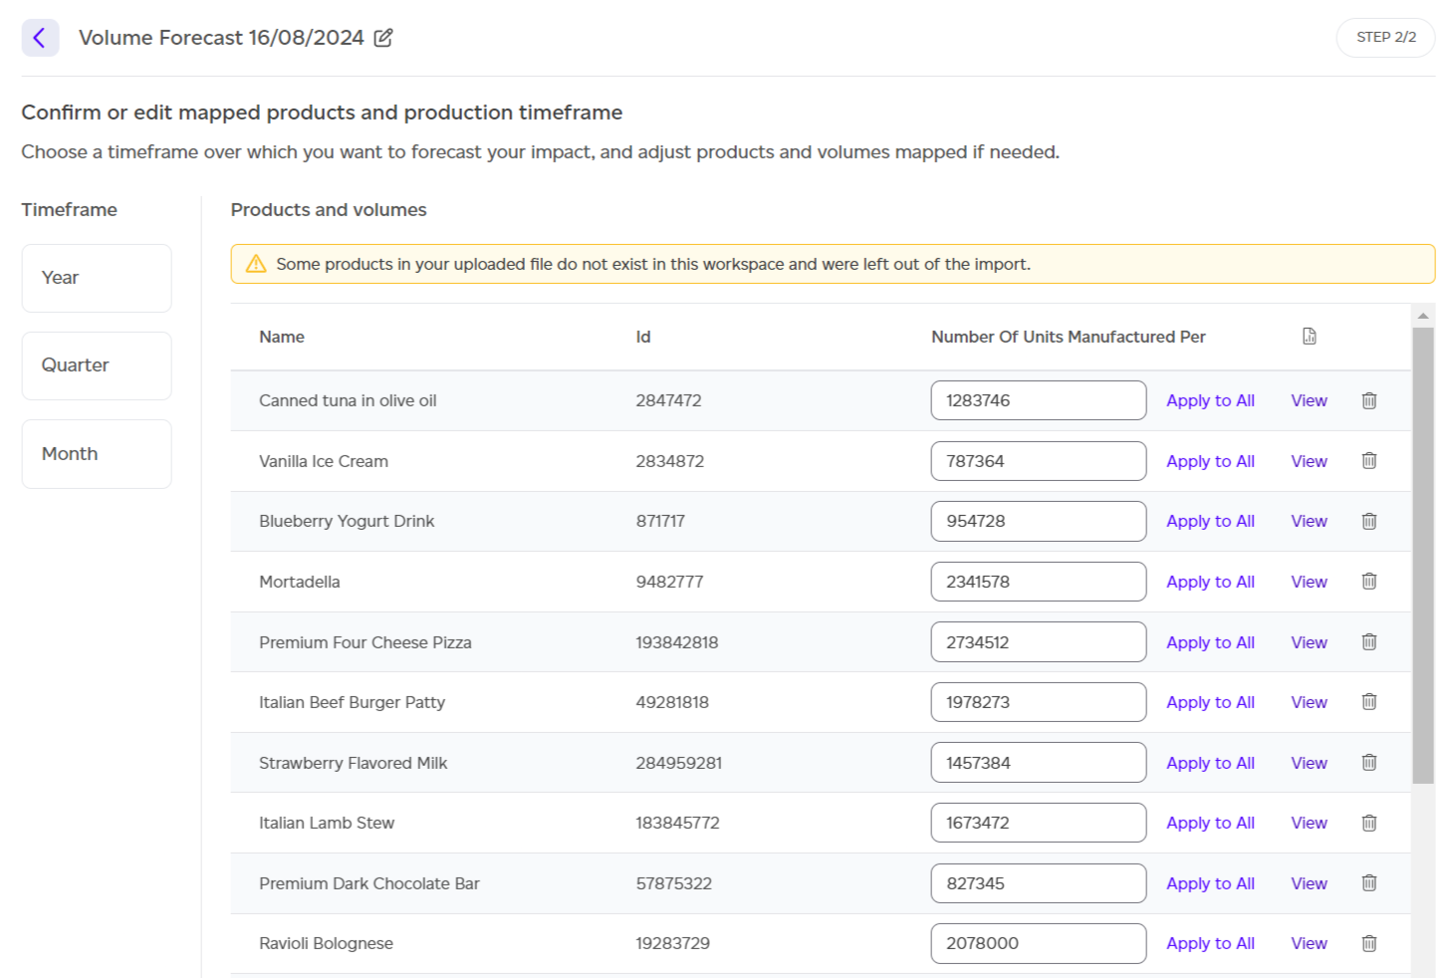This screenshot has height=978, width=1452.
Task: Select the Quarter timeframe option
Action: click(x=97, y=366)
